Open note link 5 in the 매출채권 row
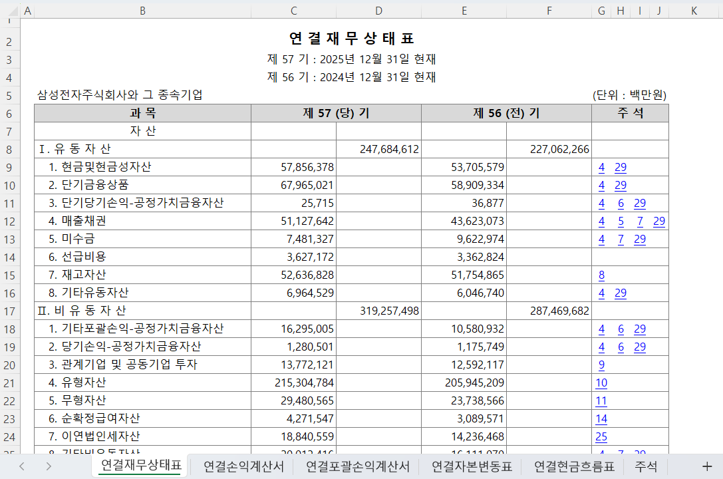723x479 pixels. [x=621, y=222]
